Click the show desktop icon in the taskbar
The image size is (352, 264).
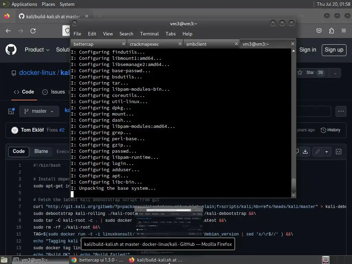[x=4, y=260]
